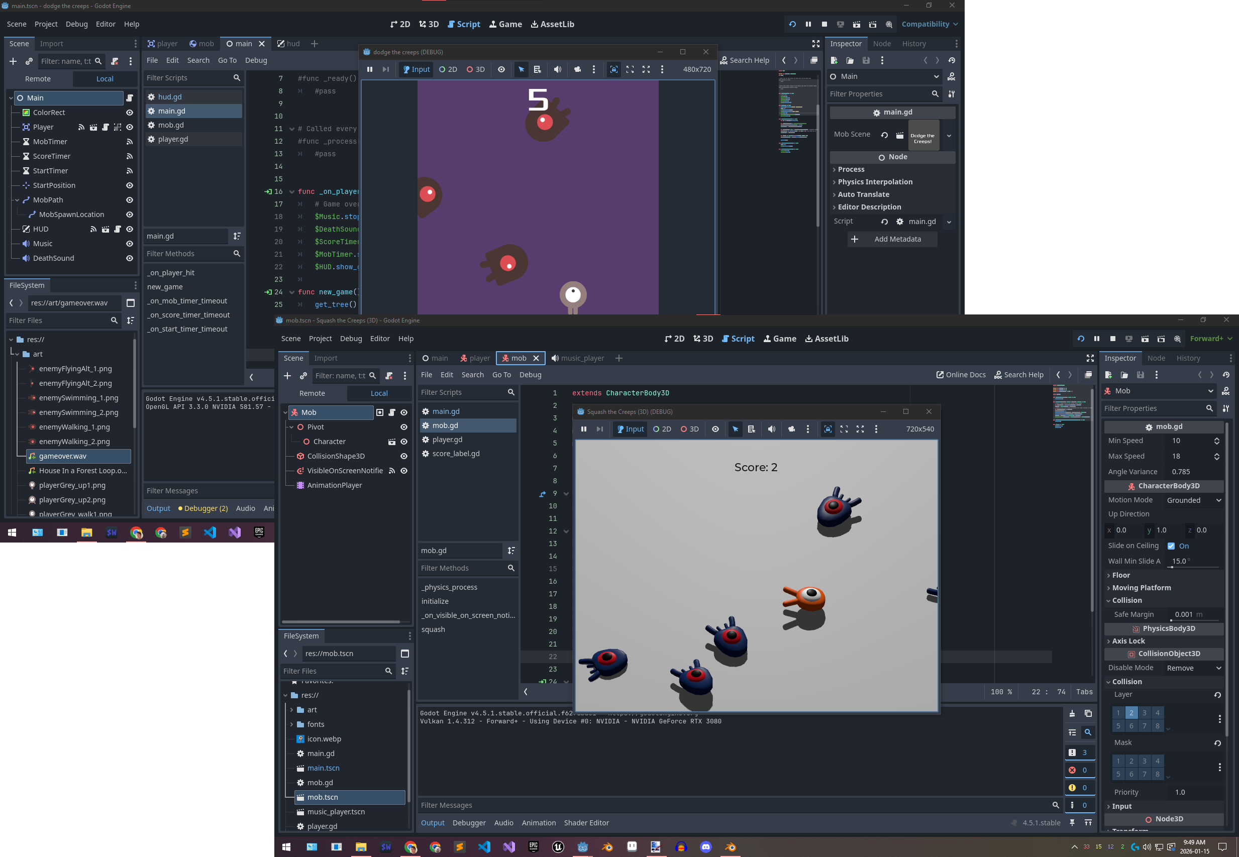Hide the ColorRect node via the eye icon
The height and width of the screenshot is (857, 1239).
click(x=130, y=113)
